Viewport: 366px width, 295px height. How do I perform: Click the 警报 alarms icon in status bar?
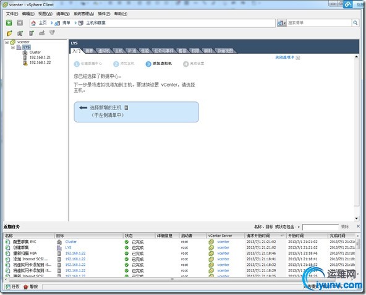26,287
